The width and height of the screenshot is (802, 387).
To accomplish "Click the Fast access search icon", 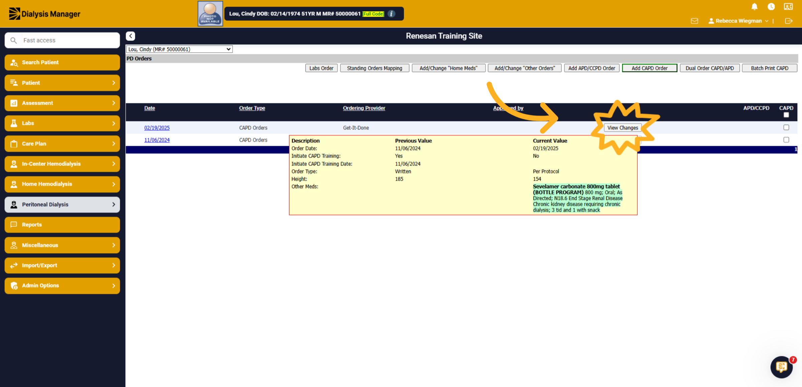I will coord(13,40).
